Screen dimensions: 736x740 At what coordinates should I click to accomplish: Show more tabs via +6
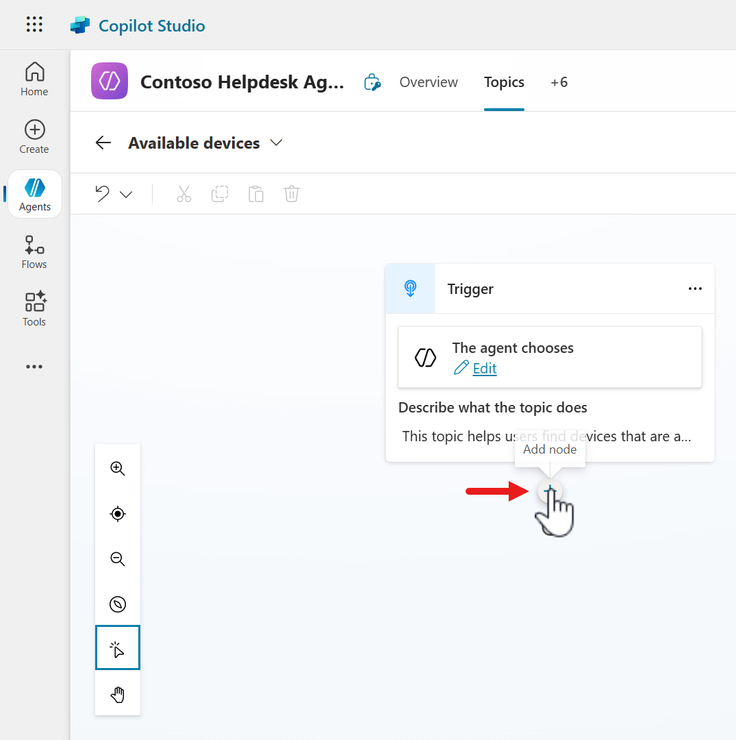(x=559, y=82)
